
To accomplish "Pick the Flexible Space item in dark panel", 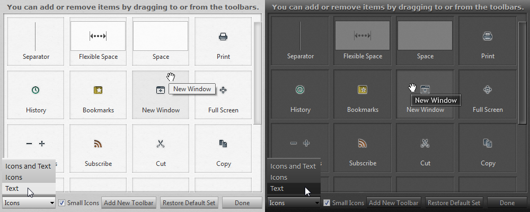I will pyautogui.click(x=363, y=41).
